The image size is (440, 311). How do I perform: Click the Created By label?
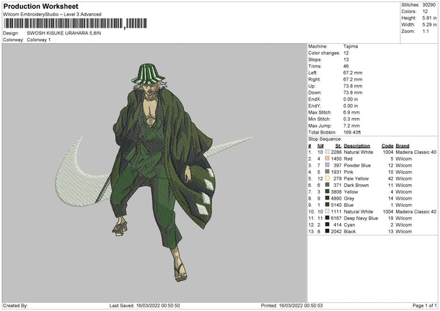pyautogui.click(x=15, y=305)
